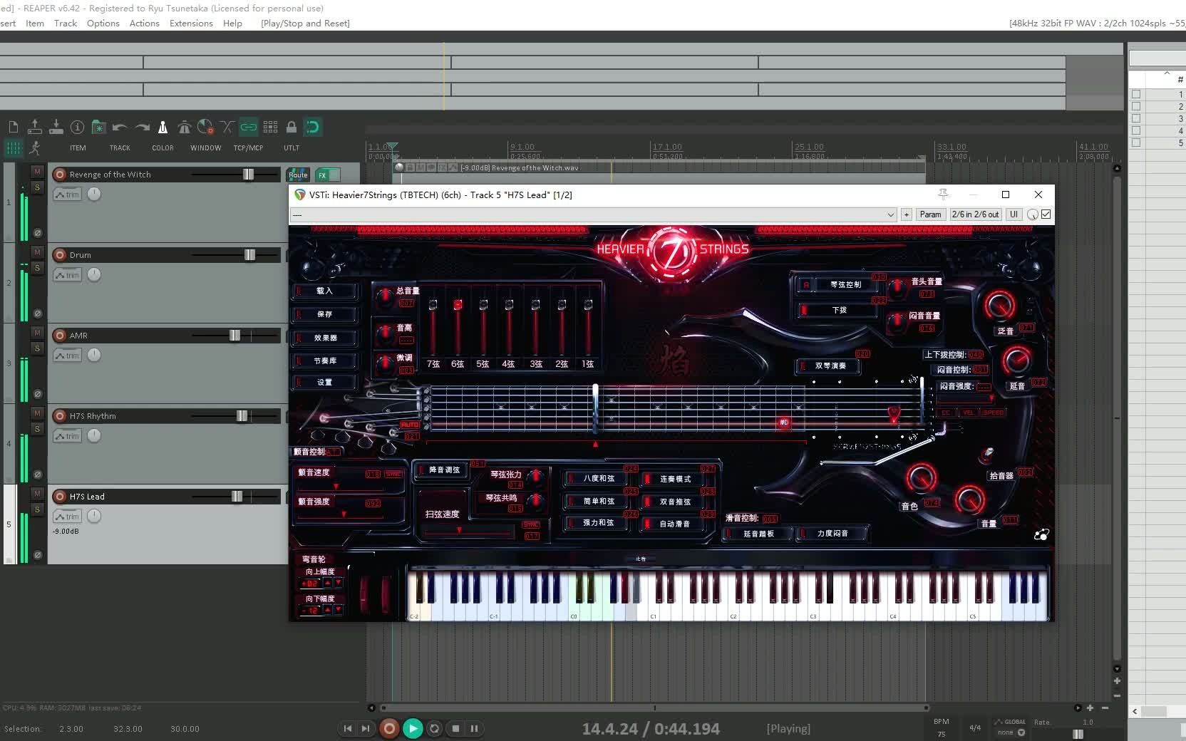Solo the Drum track

(37, 268)
